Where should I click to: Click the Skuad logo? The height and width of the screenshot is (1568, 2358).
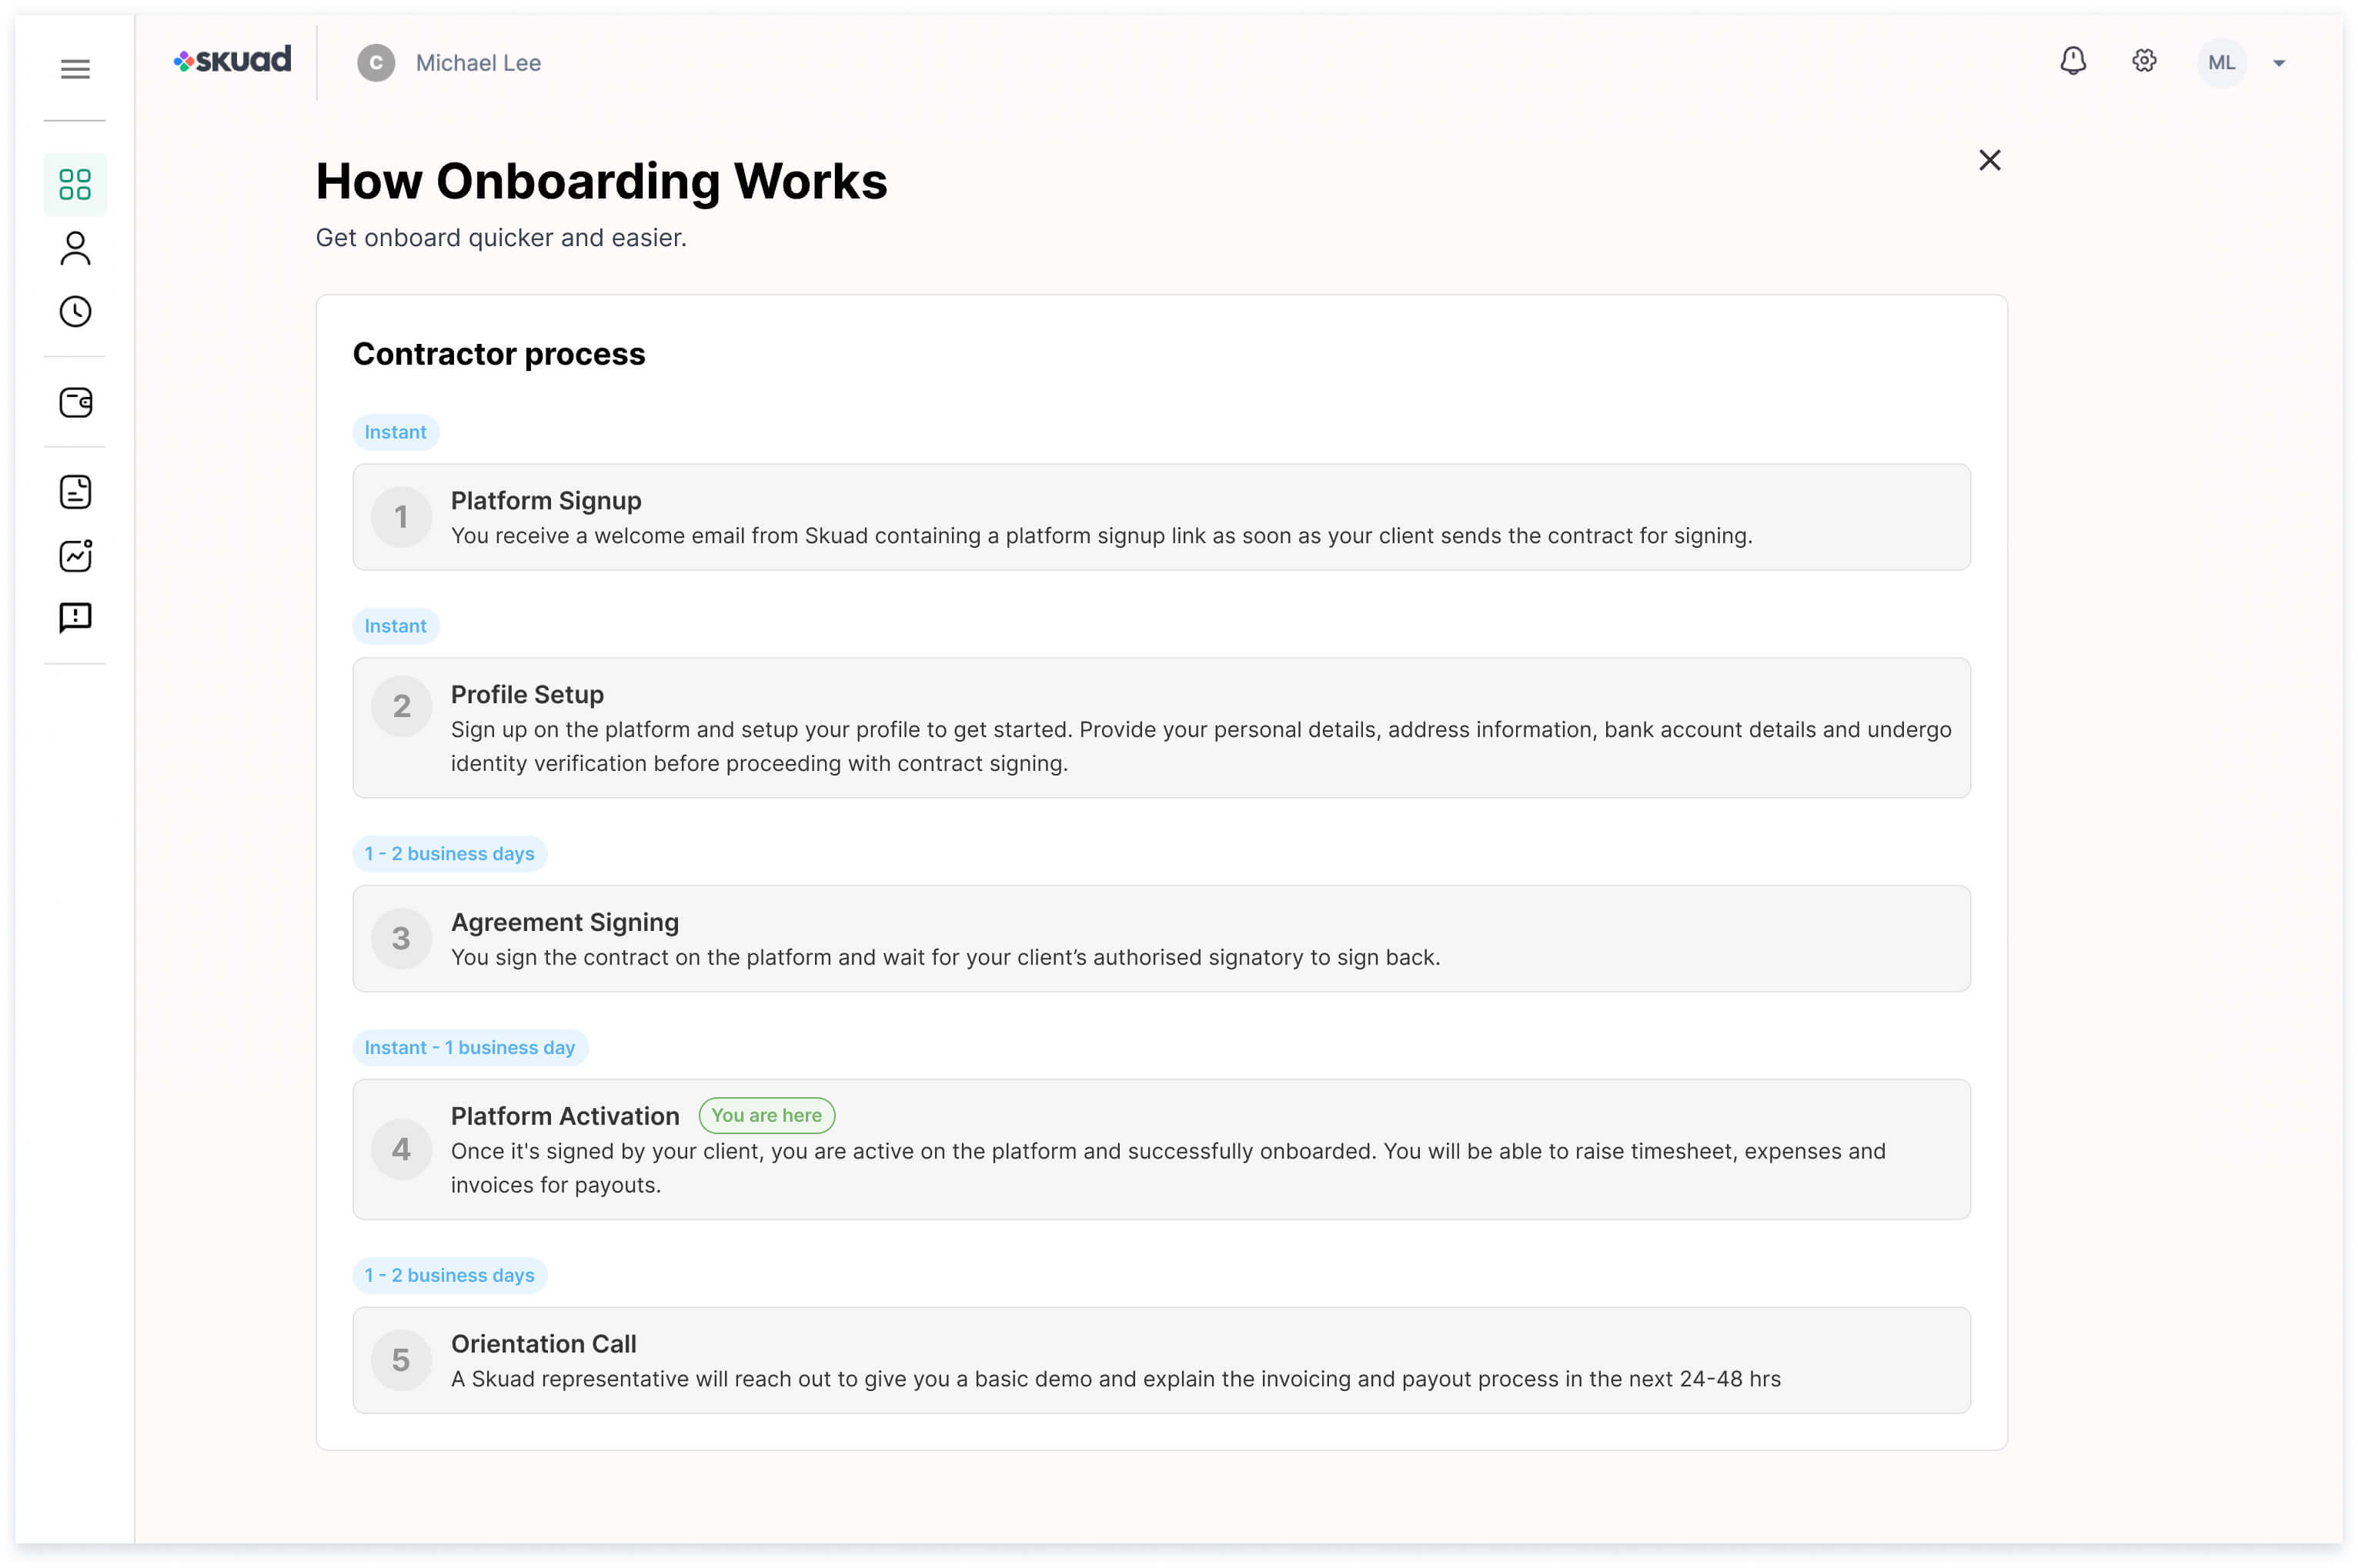[233, 60]
